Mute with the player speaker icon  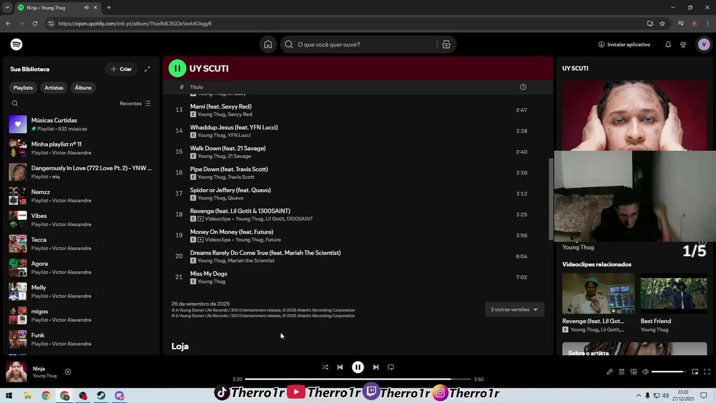tap(646, 372)
